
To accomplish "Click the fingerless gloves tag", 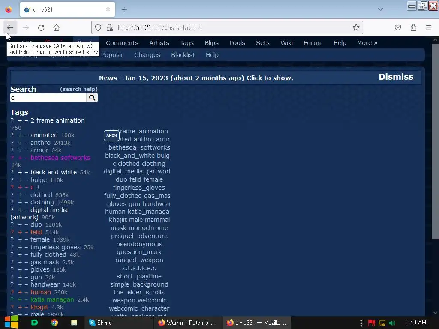I will (55, 247).
